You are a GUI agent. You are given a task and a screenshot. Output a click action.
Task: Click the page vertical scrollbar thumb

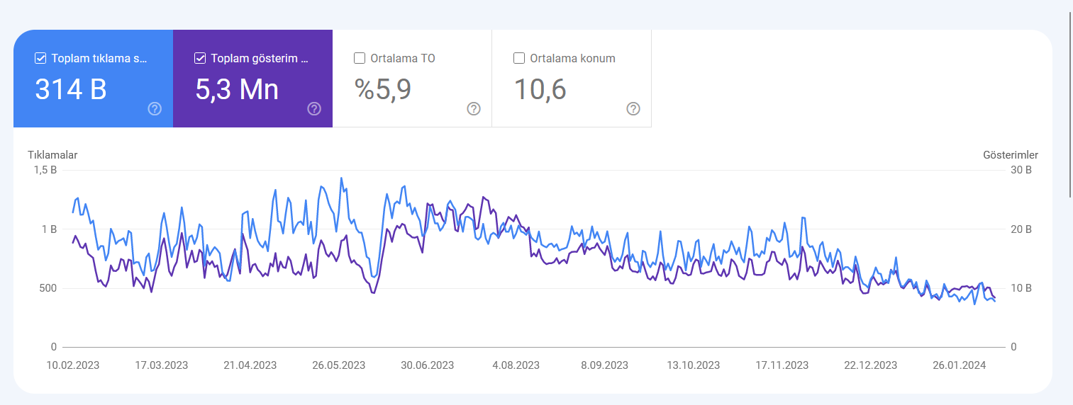coord(1070,105)
